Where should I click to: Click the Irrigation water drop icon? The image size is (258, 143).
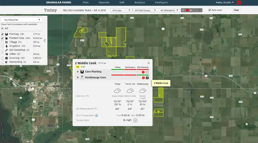[x=6, y=46]
